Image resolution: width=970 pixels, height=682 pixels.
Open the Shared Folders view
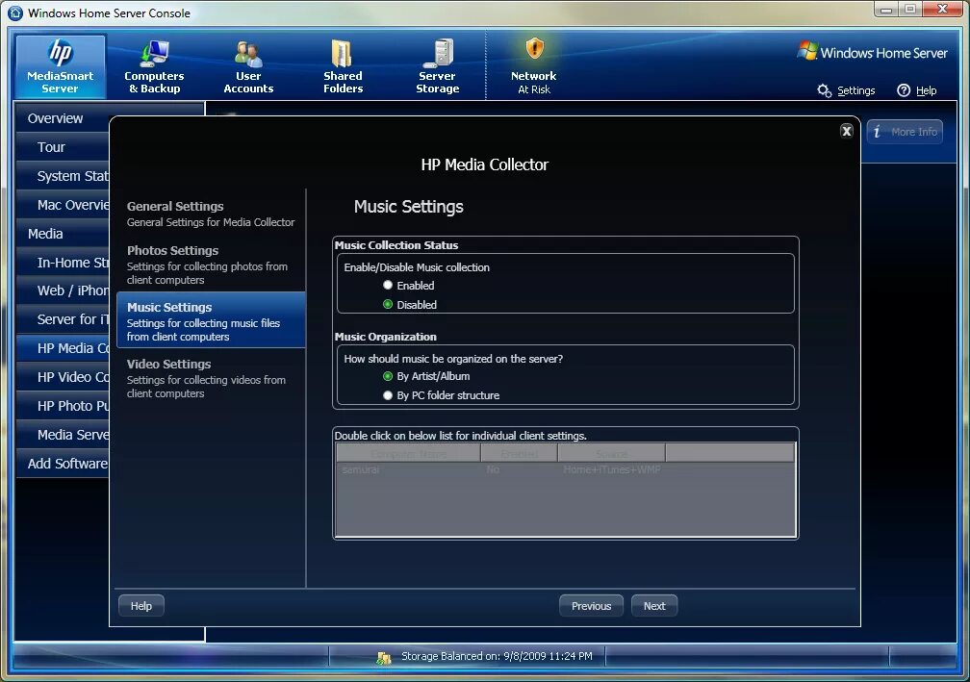point(343,65)
